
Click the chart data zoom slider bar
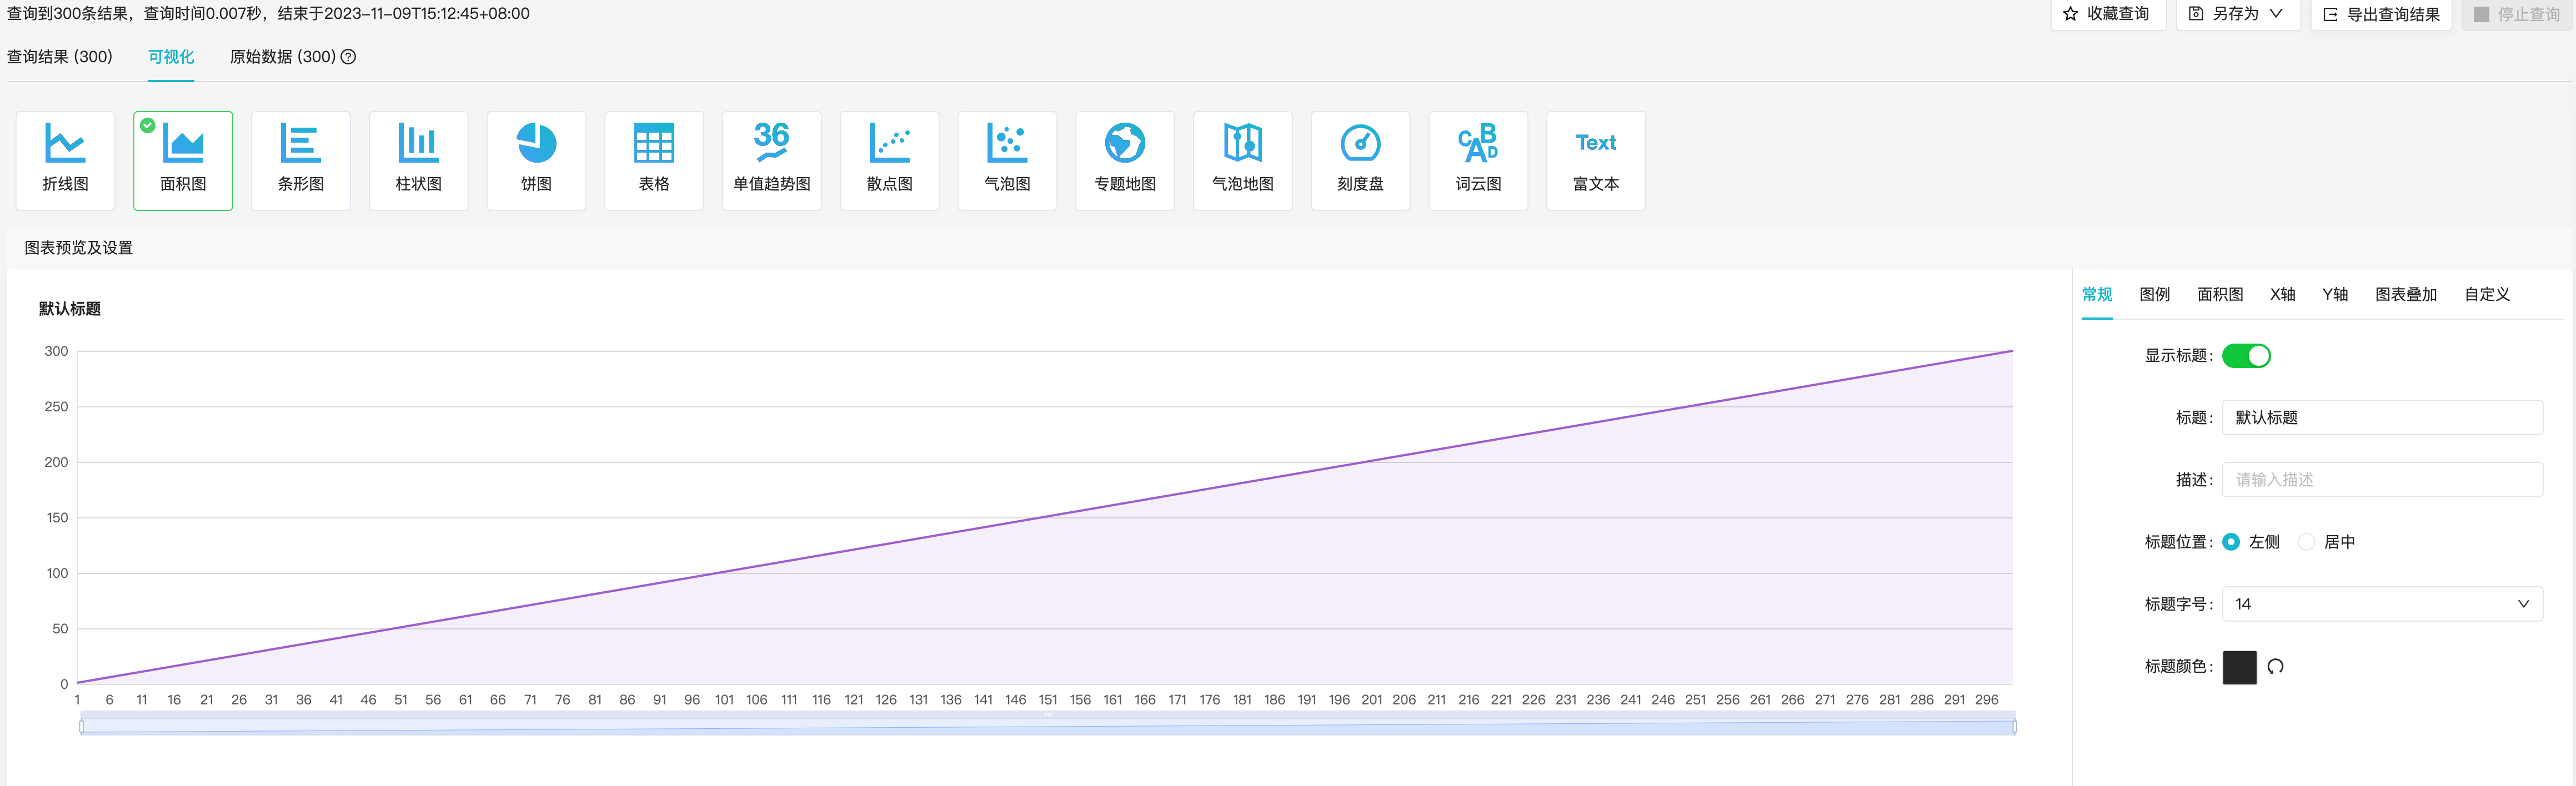coord(1048,725)
